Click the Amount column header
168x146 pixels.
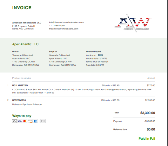coord(151,78)
